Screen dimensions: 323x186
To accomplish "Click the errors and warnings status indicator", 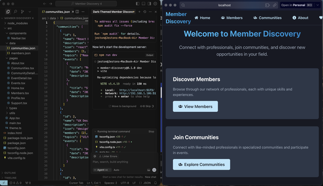I will [x=15, y=183].
